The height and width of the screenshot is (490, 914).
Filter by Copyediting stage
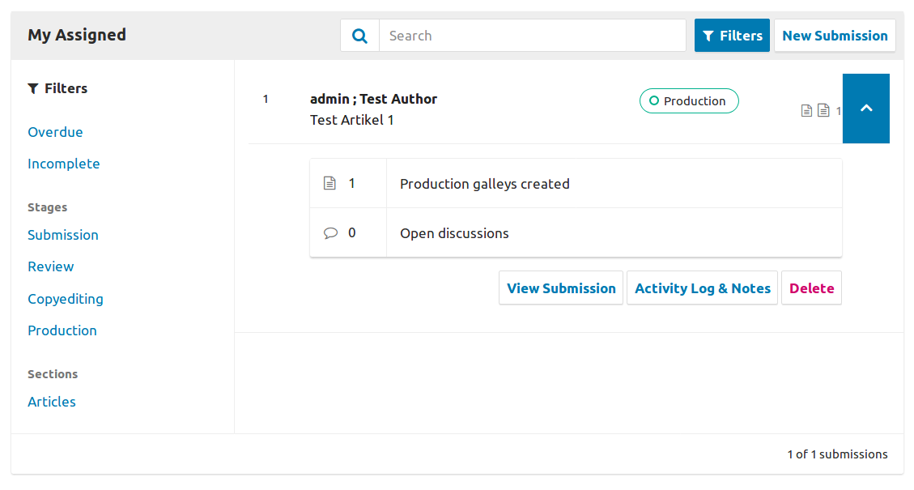click(66, 299)
